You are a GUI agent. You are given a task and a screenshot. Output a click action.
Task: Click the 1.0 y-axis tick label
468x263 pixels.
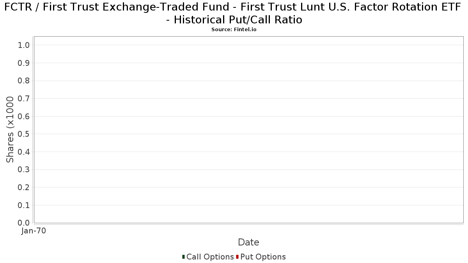[24, 45]
